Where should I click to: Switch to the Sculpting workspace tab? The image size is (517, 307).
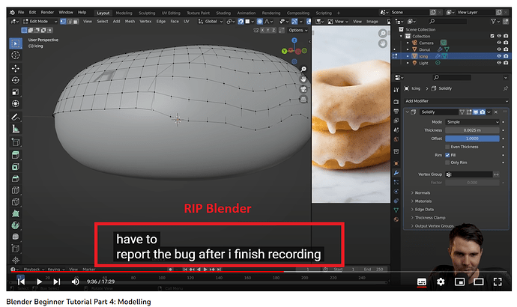point(147,13)
